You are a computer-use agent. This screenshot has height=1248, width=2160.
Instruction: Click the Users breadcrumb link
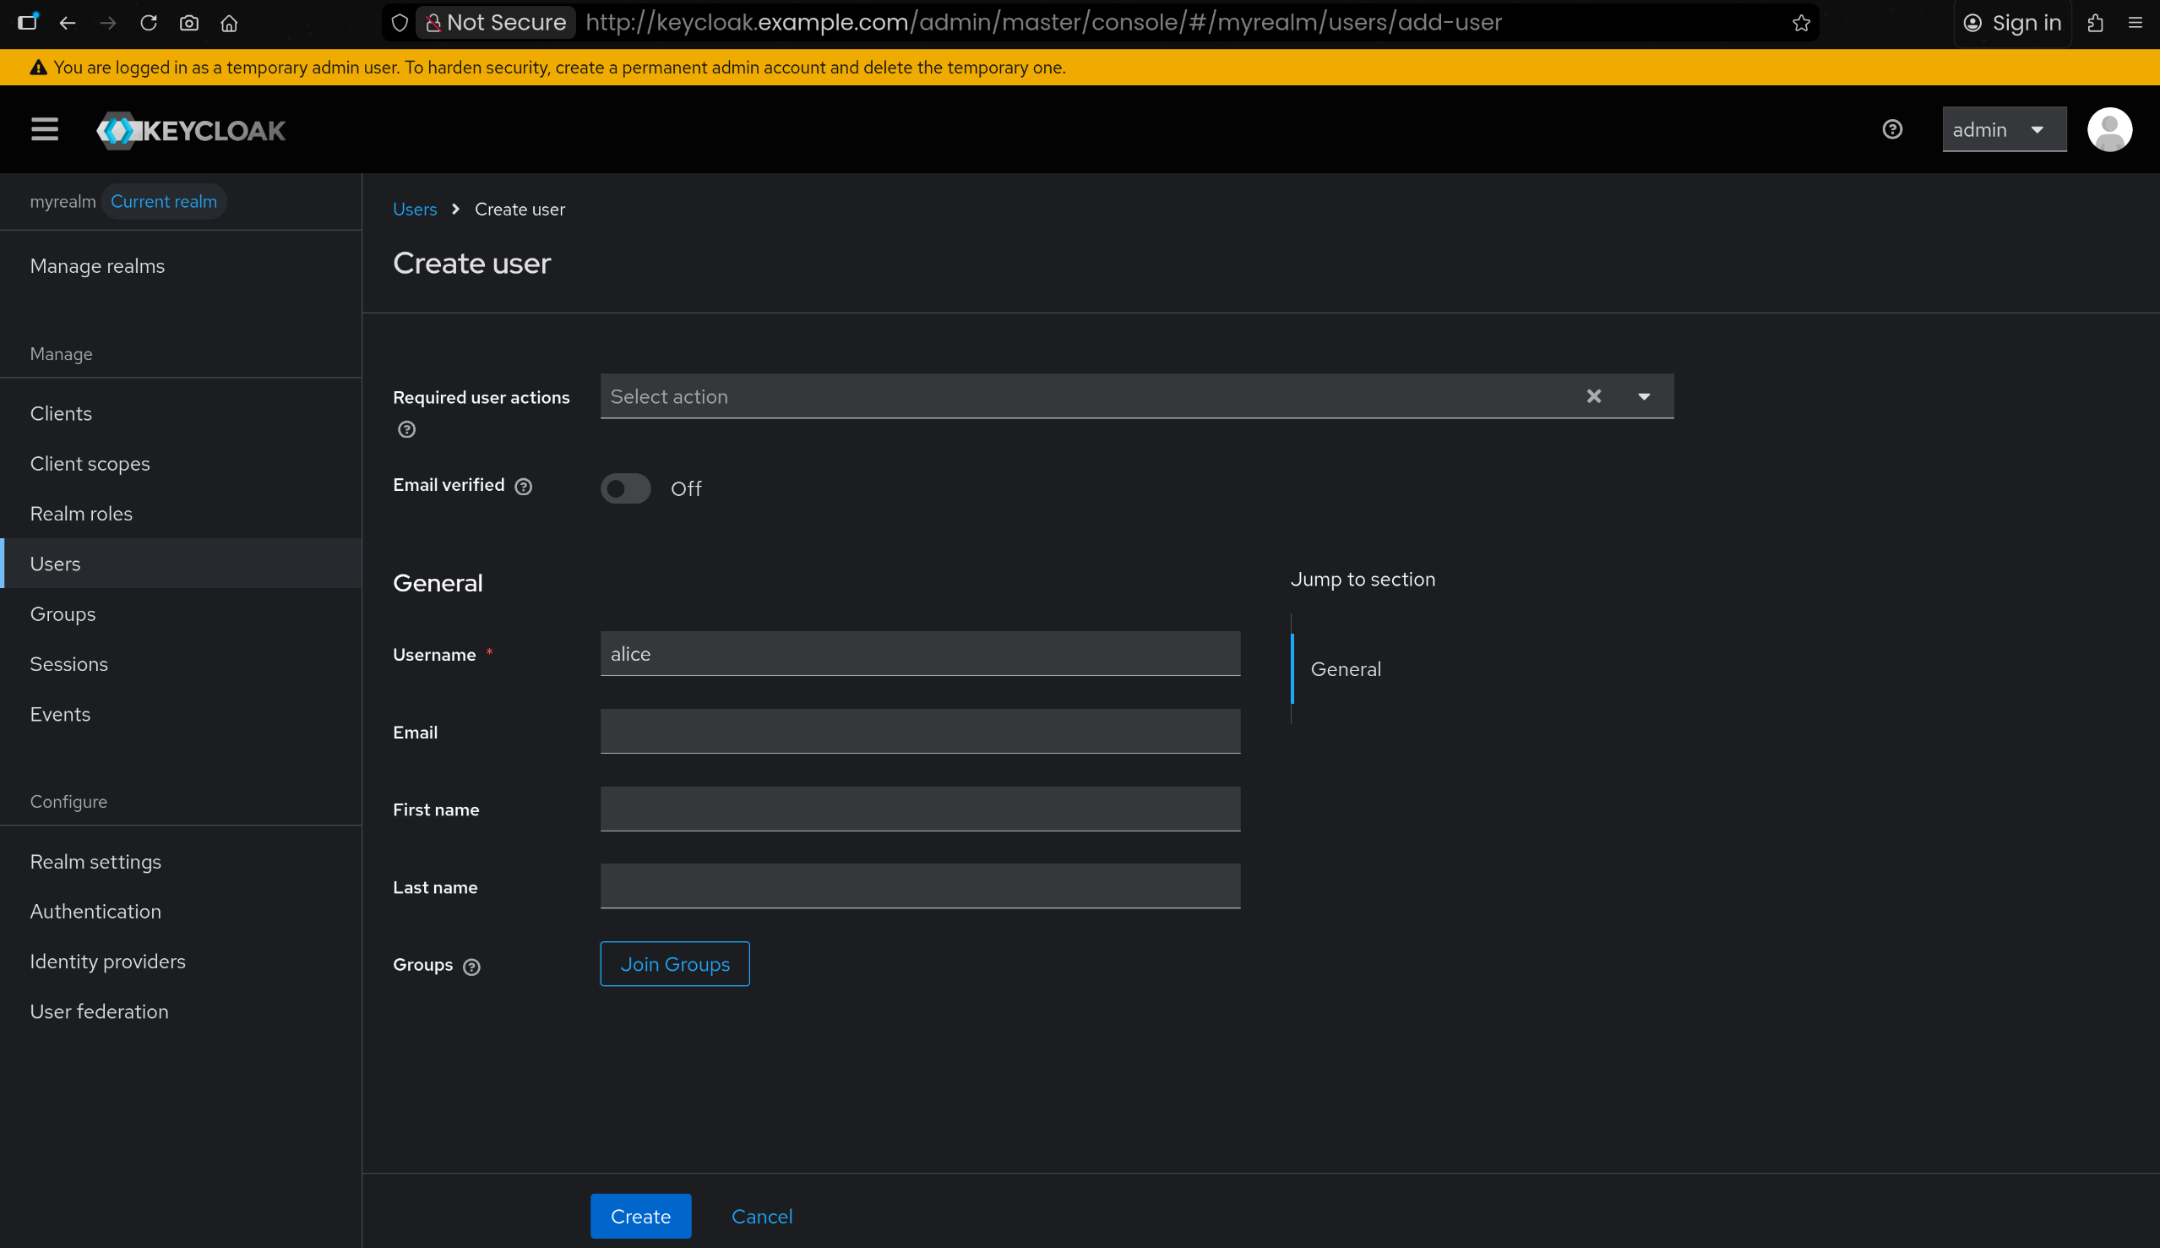pyautogui.click(x=415, y=210)
